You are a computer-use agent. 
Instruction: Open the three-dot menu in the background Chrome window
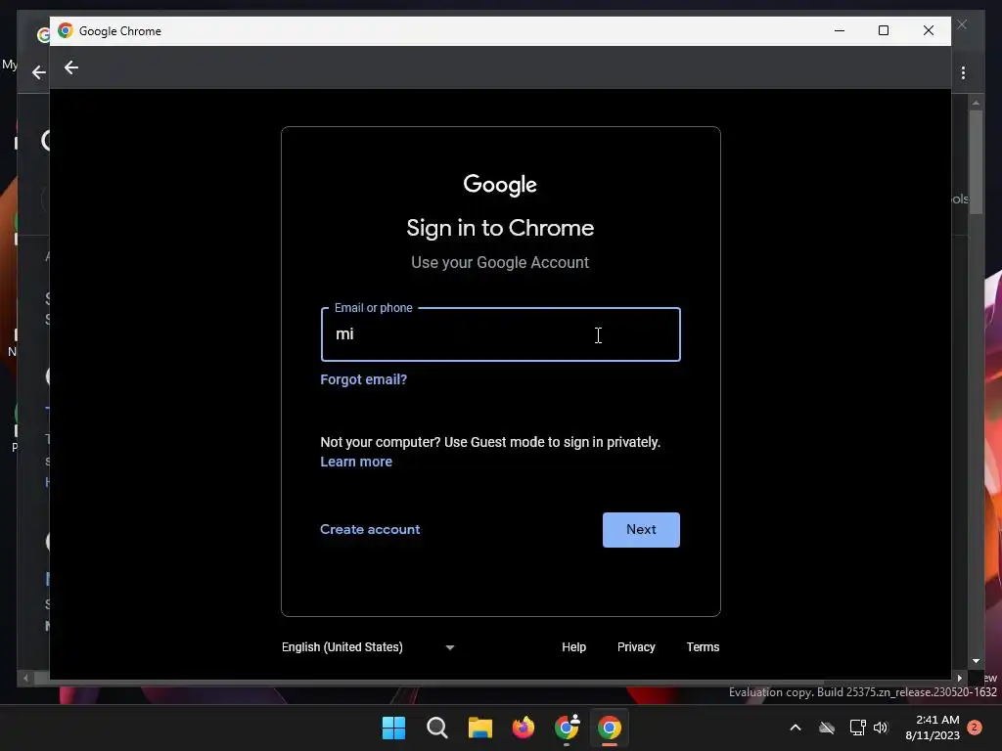pos(963,72)
